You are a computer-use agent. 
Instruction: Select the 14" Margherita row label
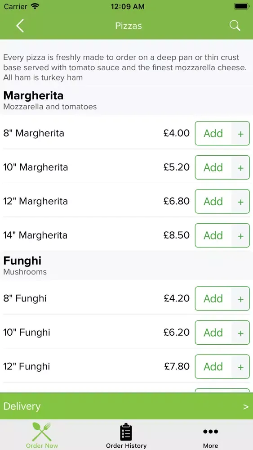(35, 235)
